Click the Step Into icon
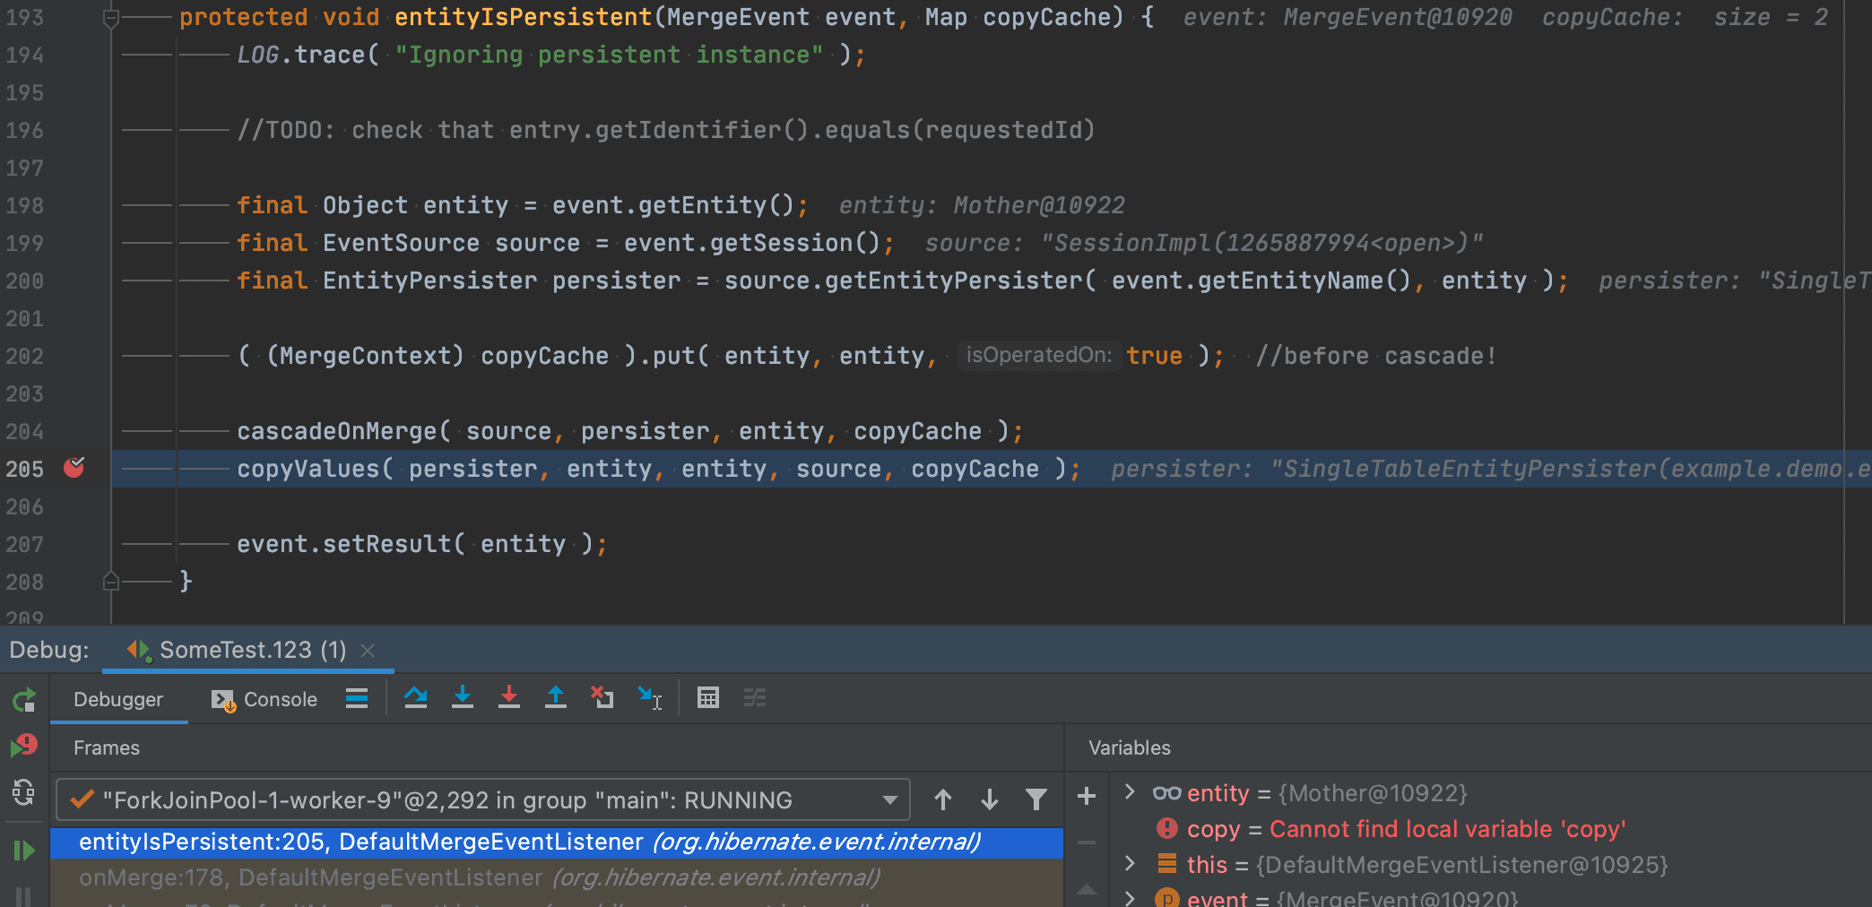 (x=463, y=697)
